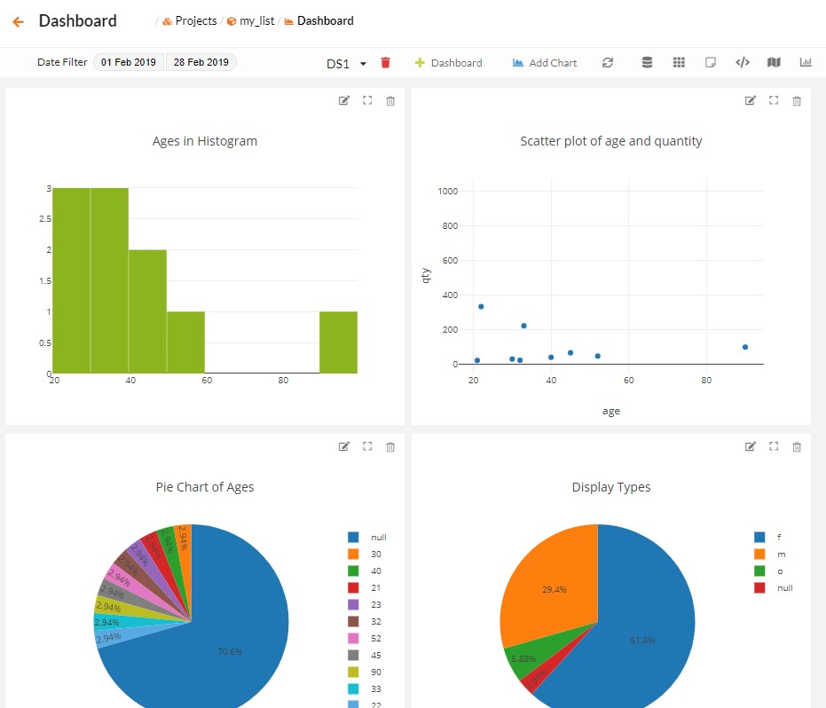Open the embed code icon
Viewport: 826px width, 708px height.
pyautogui.click(x=743, y=62)
